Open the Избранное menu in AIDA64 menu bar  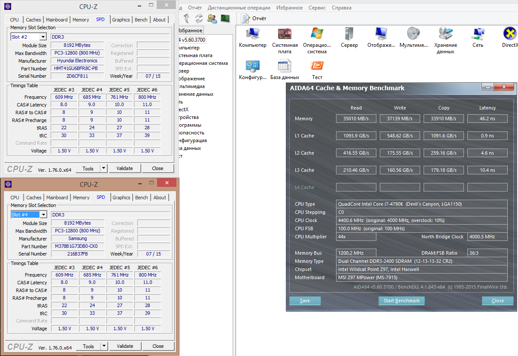[x=290, y=8]
